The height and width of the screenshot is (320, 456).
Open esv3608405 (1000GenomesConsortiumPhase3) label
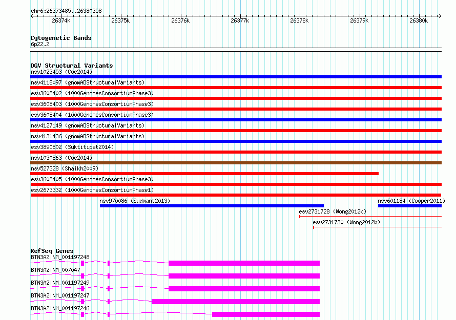pyautogui.click(x=92, y=179)
